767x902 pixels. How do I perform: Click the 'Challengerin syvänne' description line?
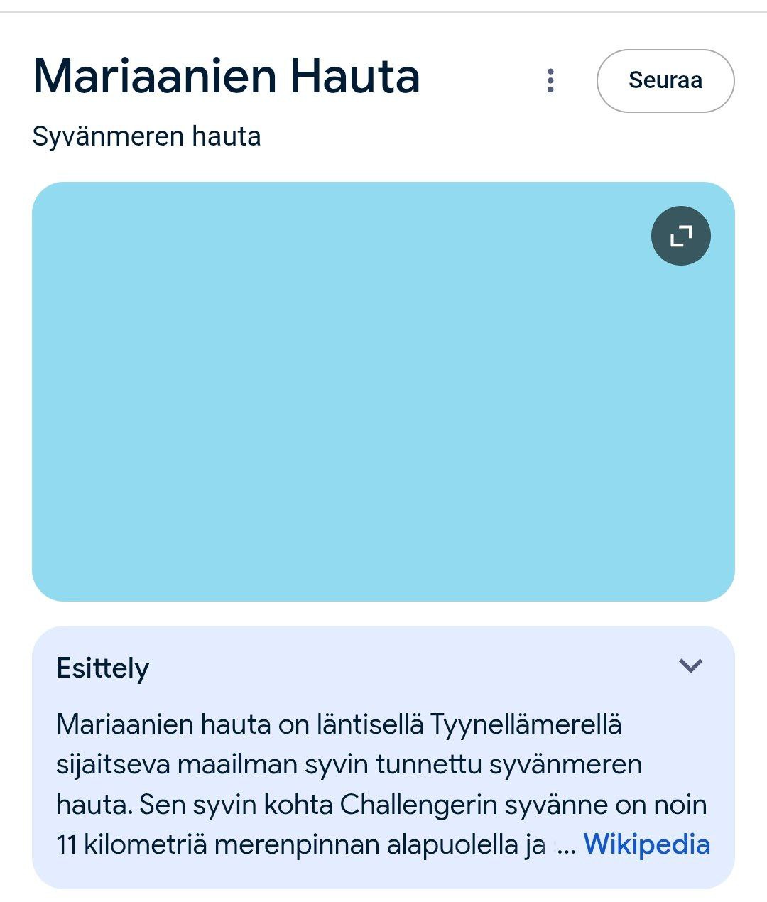pos(381,805)
